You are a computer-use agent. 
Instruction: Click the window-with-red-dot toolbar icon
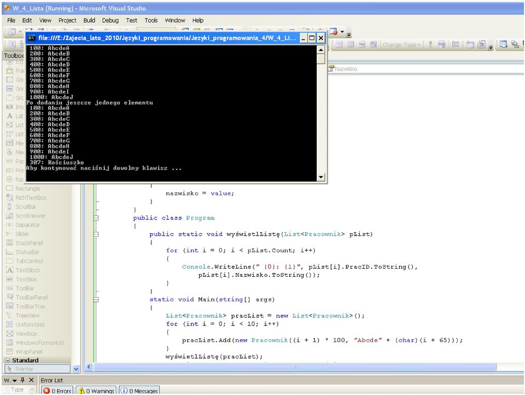click(334, 32)
